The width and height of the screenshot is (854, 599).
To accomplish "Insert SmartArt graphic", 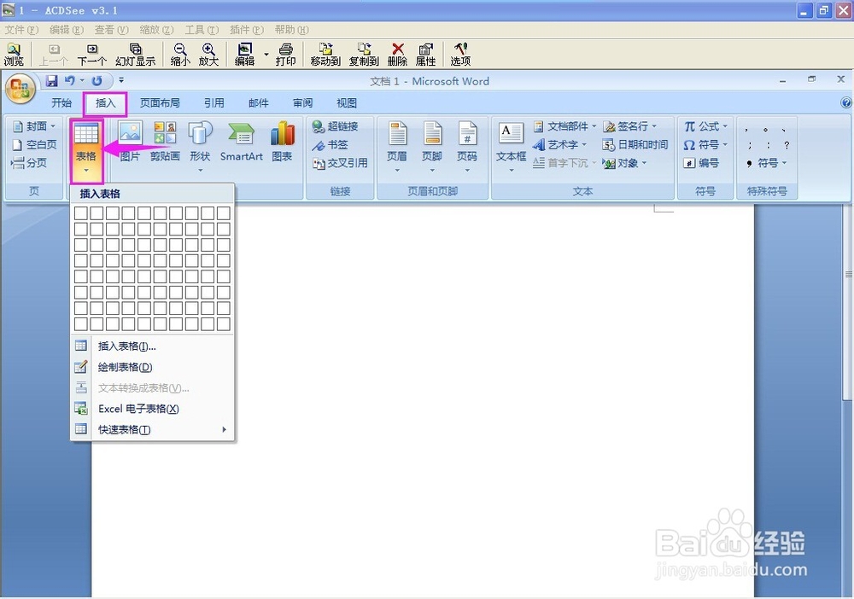I will 242,142.
